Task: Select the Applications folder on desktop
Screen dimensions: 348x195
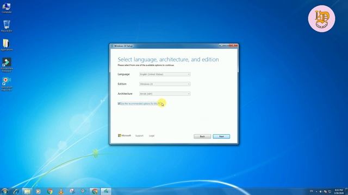Action: (x=7, y=45)
